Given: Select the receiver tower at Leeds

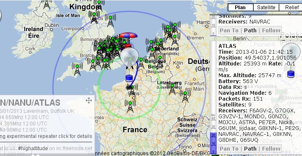Looking at the screenshot, I should coord(94,17).
